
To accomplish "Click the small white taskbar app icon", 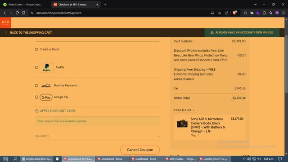I will (57, 159).
